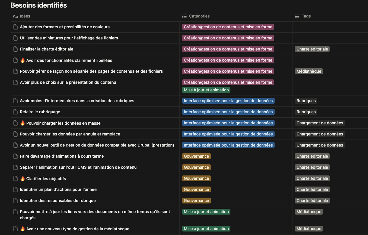Open page icon beside "Pouvoir charger les données en masse"
The image size is (368, 235).
click(16, 123)
